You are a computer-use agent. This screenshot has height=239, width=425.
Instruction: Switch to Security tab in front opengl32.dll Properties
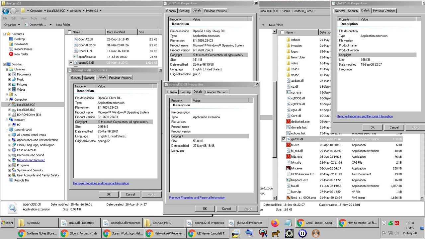coord(185,92)
